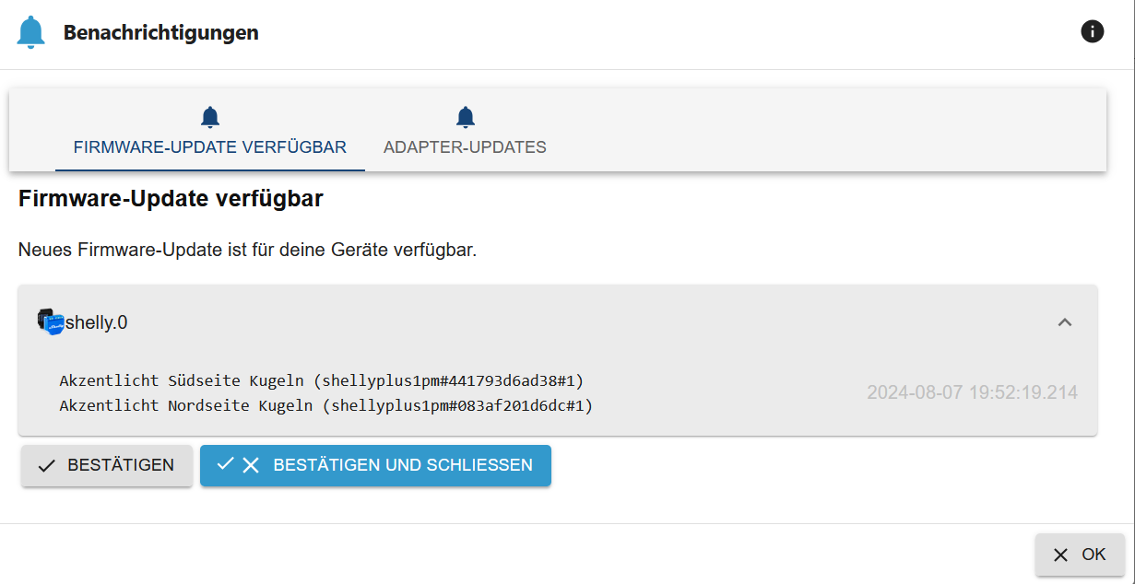Click the bell icon above Adapter-Updates tab
The width and height of the screenshot is (1135, 584).
click(x=465, y=117)
